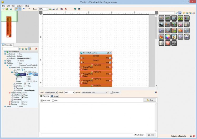Pin the Properties panel with pushpin icon

tap(36, 49)
